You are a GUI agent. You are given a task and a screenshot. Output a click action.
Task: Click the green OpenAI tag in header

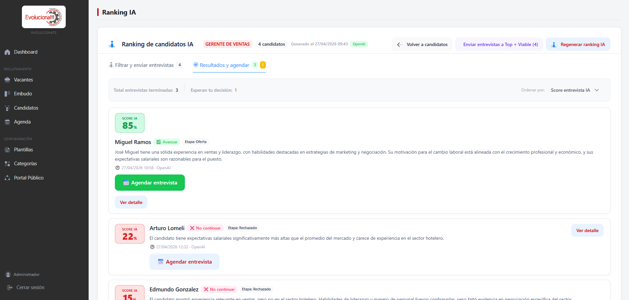359,44
